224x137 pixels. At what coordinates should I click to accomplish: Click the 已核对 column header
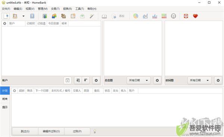pyautogui.click(x=31, y=24)
